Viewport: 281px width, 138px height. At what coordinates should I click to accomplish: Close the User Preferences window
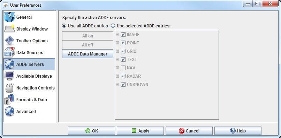tap(270, 4)
